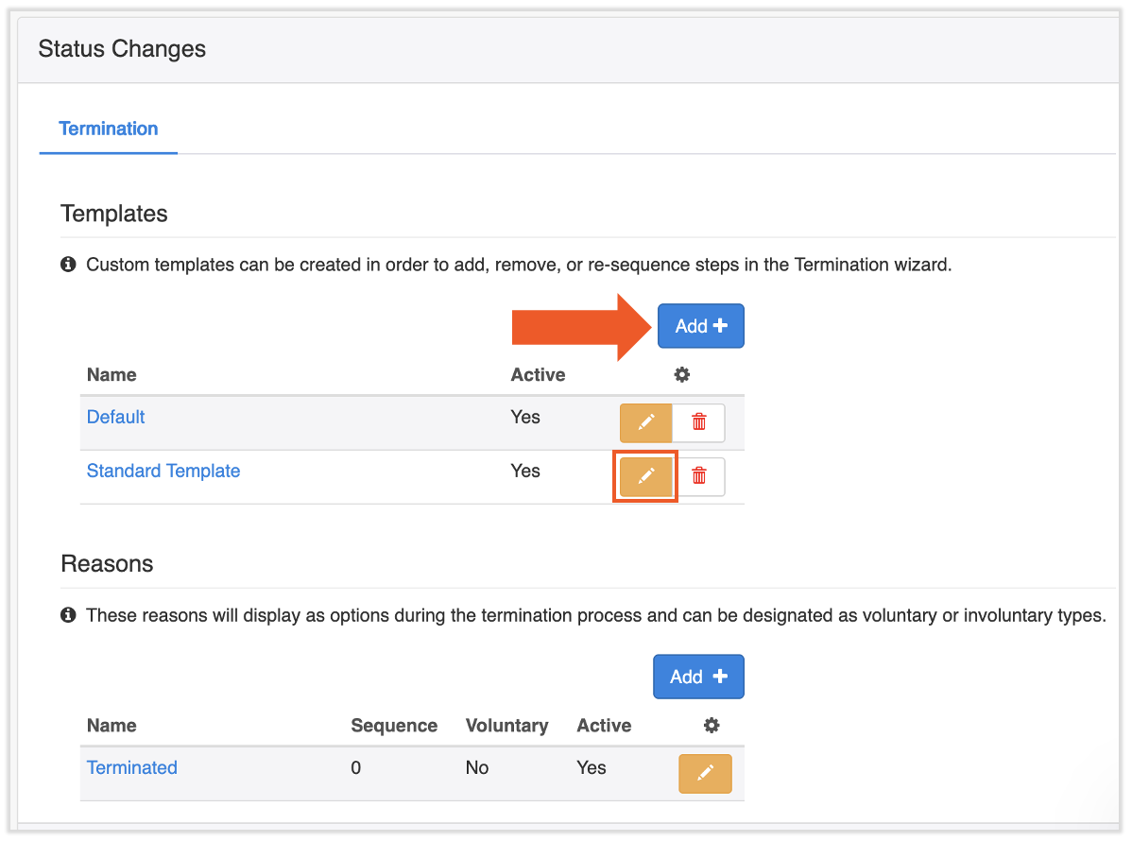The image size is (1132, 841).
Task: Open the Standard Template link
Action: [163, 471]
